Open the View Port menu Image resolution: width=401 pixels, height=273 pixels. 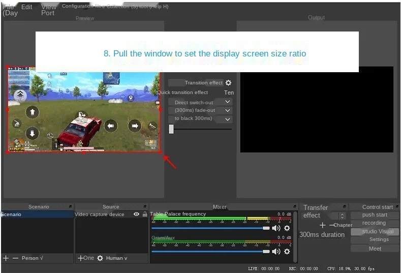48,10
